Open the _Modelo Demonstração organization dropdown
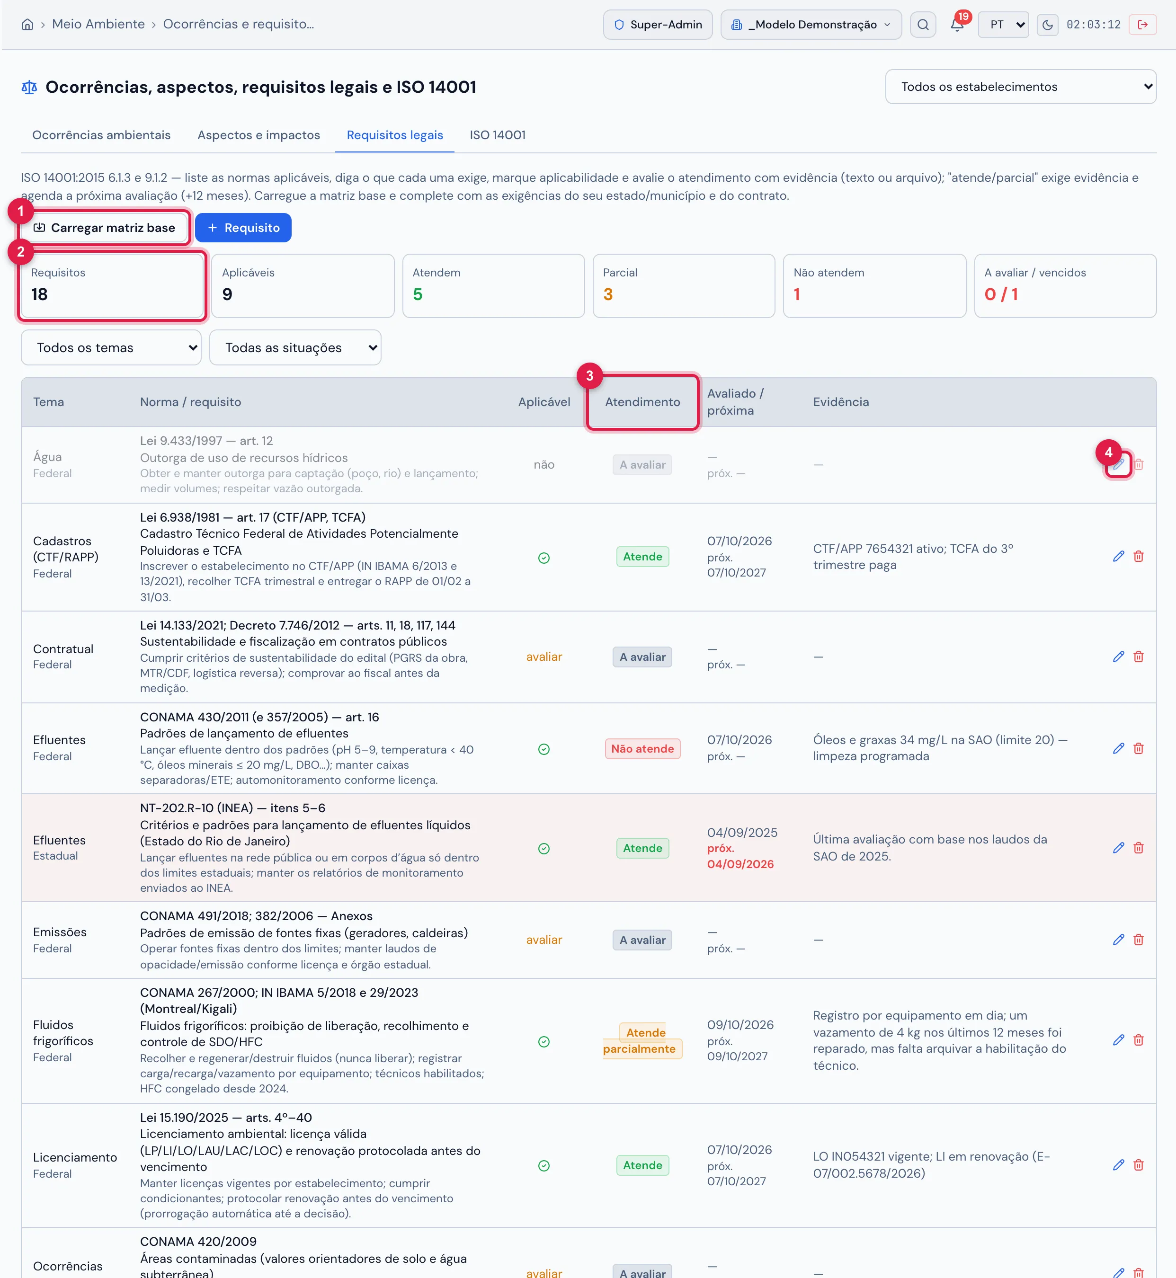The image size is (1176, 1278). click(811, 24)
